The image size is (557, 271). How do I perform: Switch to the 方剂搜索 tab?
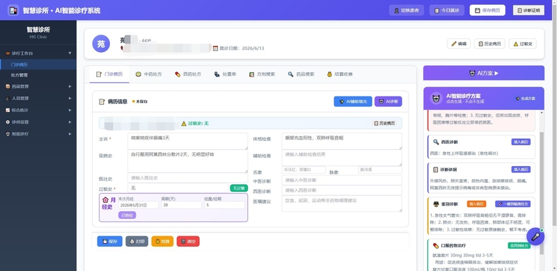[262, 74]
